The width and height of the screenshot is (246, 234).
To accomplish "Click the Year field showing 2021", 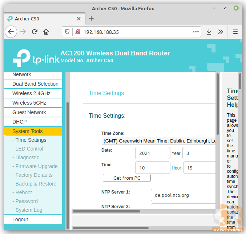I will point(153,153).
